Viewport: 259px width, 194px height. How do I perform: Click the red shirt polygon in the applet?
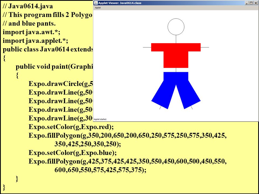[176, 56]
